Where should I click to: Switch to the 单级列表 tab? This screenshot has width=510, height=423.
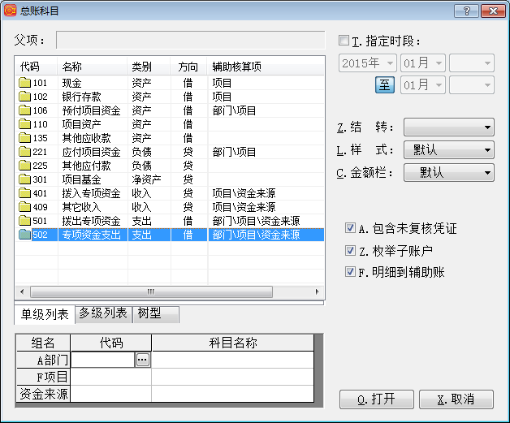(x=45, y=314)
